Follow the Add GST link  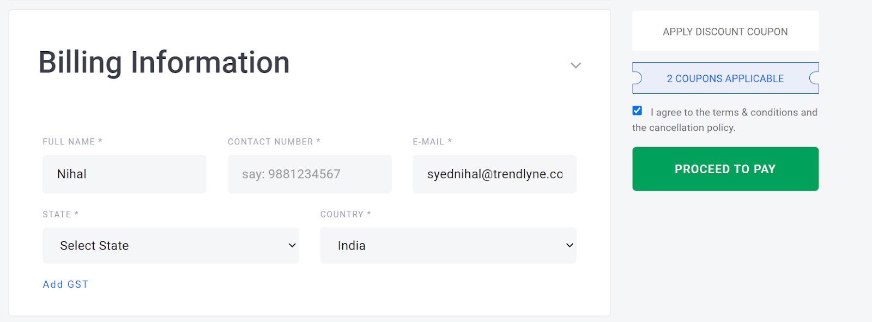[65, 284]
